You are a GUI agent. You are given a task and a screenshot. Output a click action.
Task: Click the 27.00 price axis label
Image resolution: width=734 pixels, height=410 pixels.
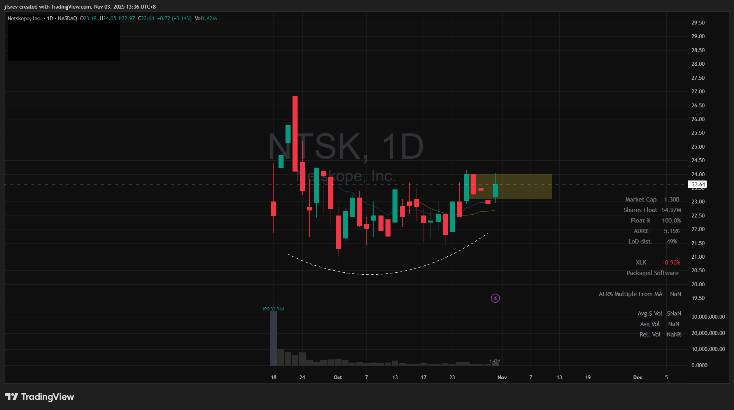(698, 91)
